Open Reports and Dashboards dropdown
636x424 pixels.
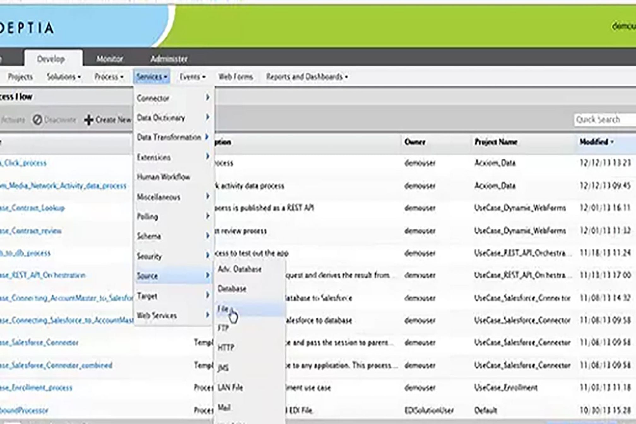point(307,77)
